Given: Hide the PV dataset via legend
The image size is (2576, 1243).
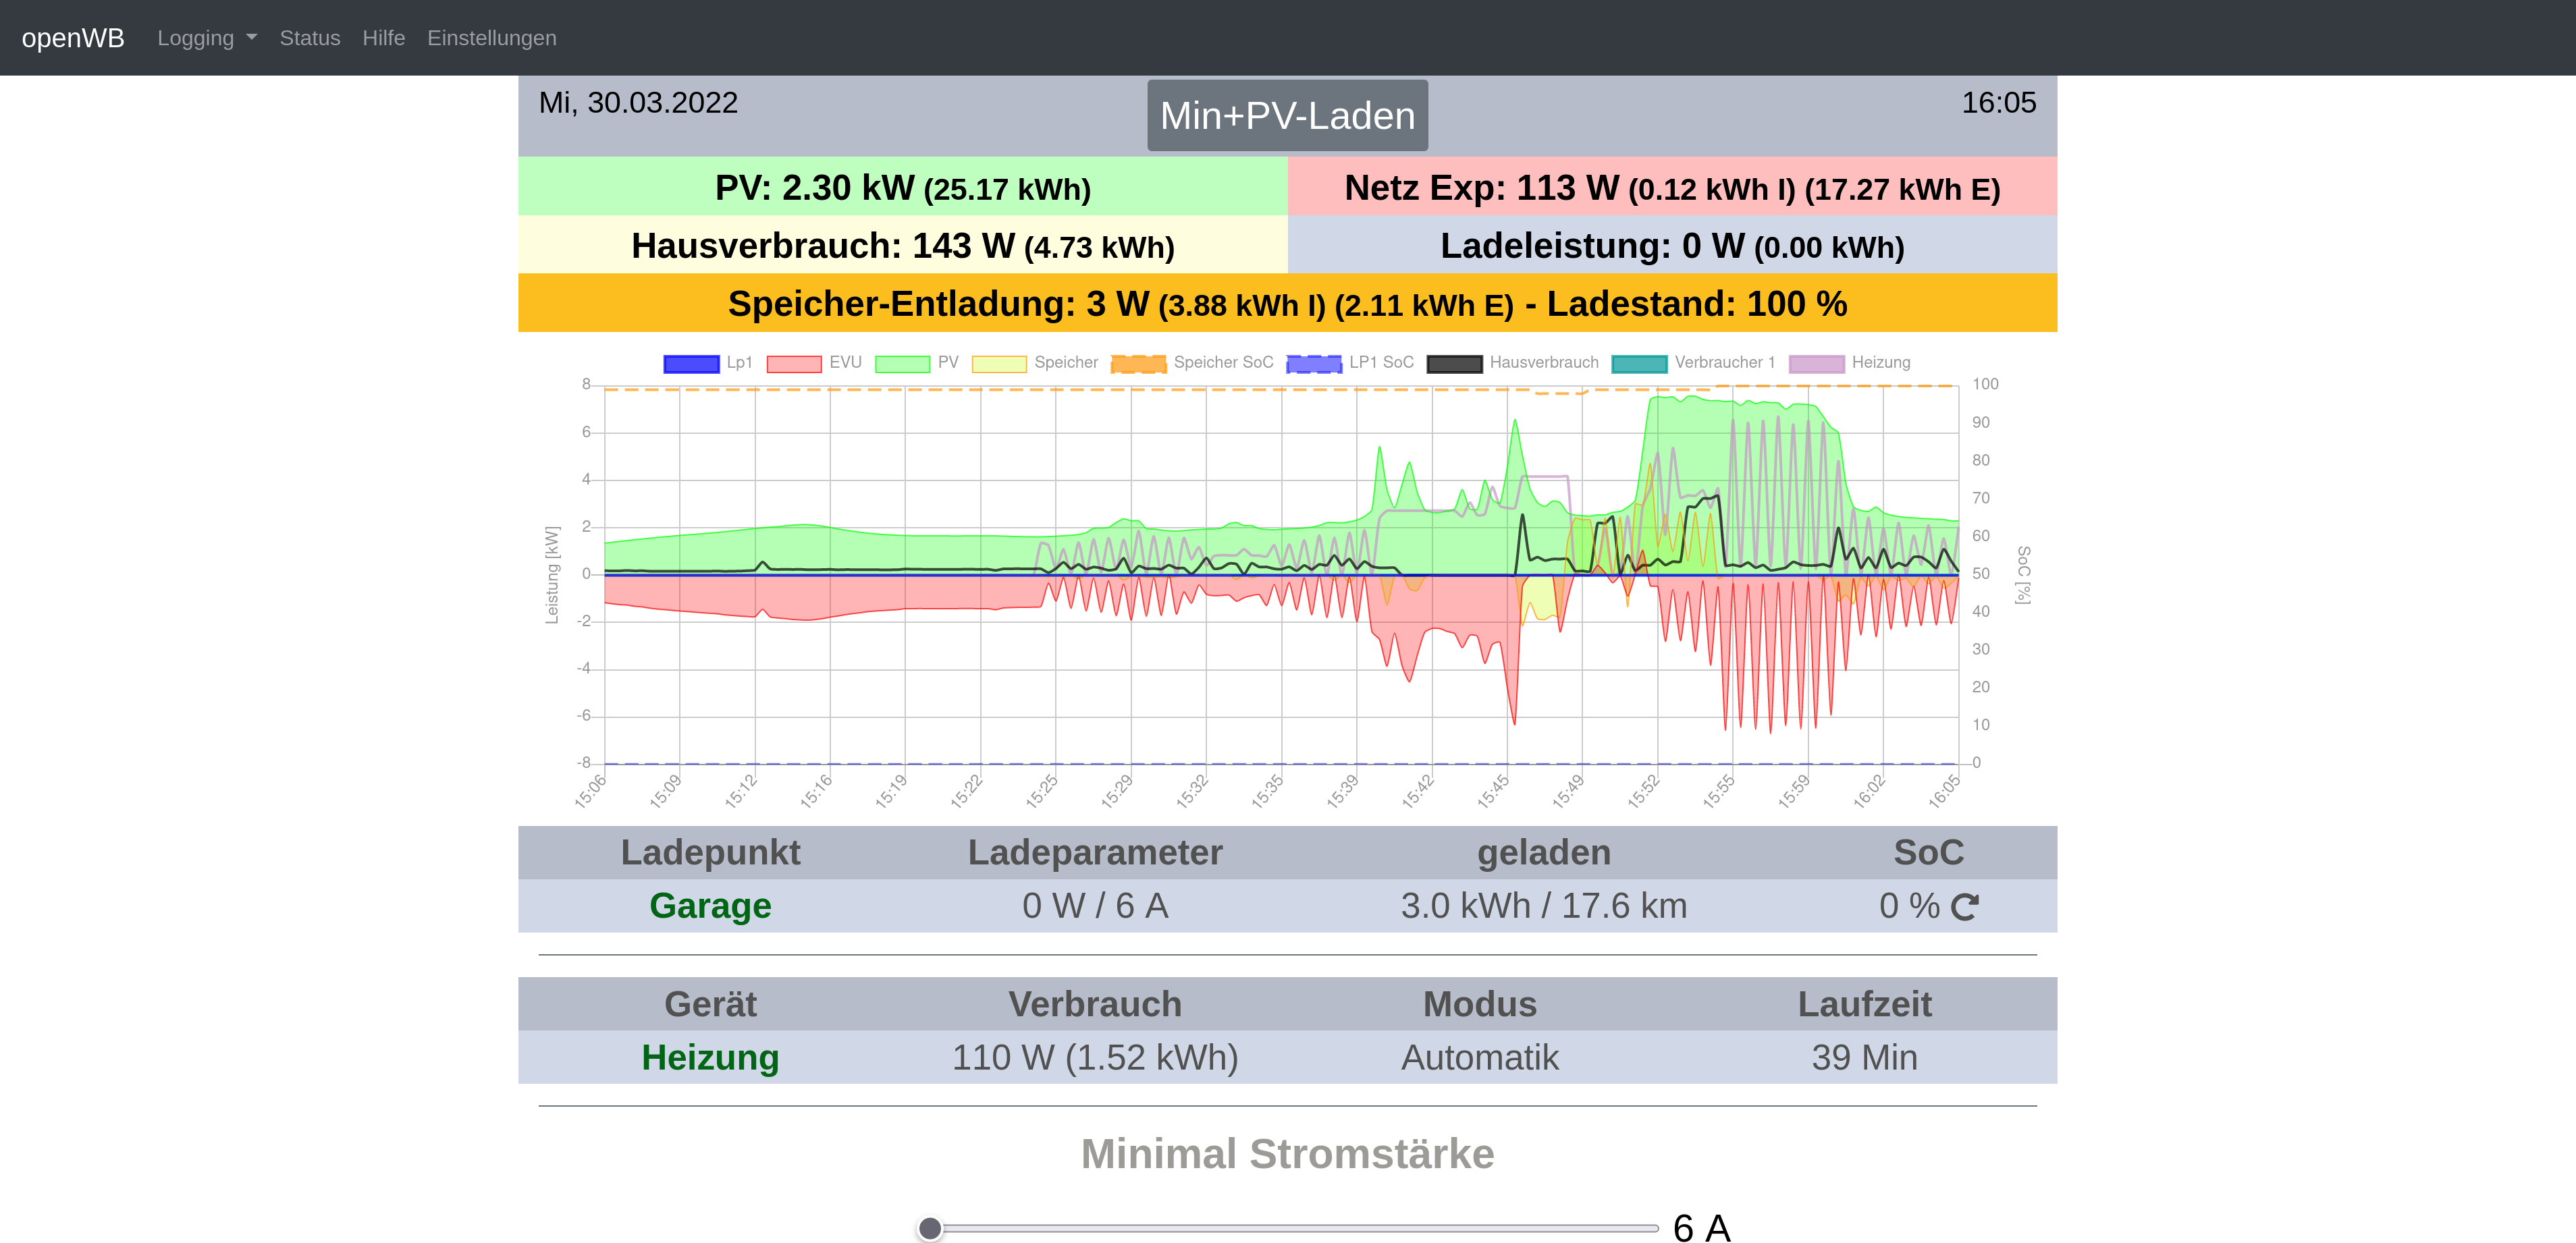Looking at the screenshot, I should tap(902, 363).
